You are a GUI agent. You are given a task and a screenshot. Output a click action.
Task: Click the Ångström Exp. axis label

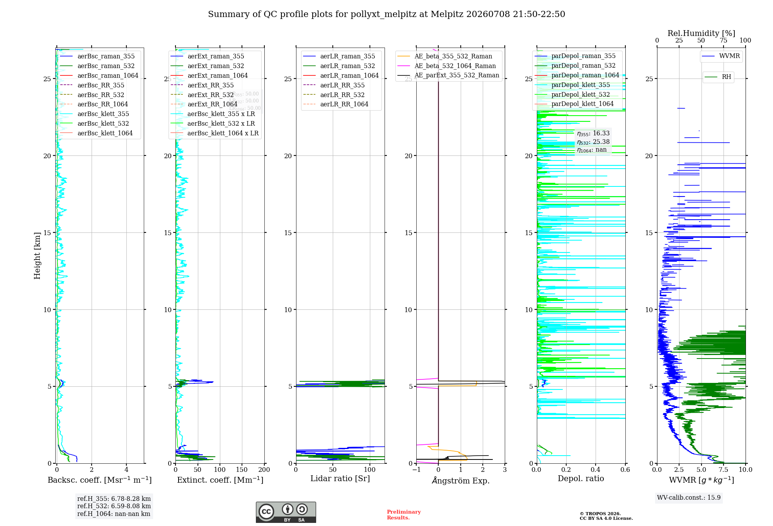[460, 480]
